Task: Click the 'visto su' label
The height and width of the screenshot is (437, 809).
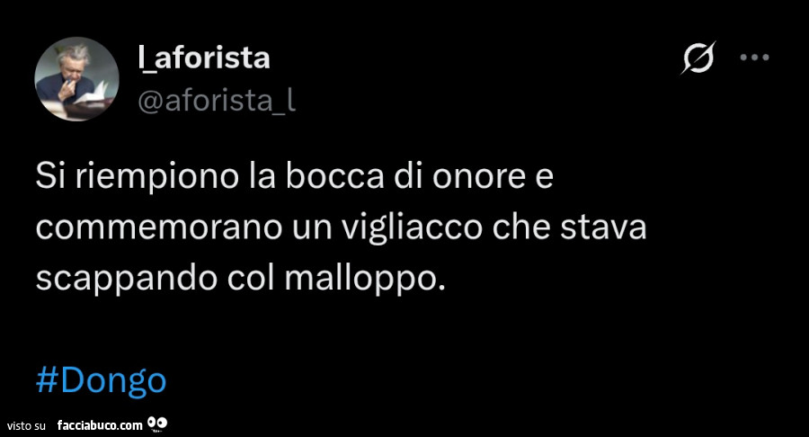Action: coord(26,425)
